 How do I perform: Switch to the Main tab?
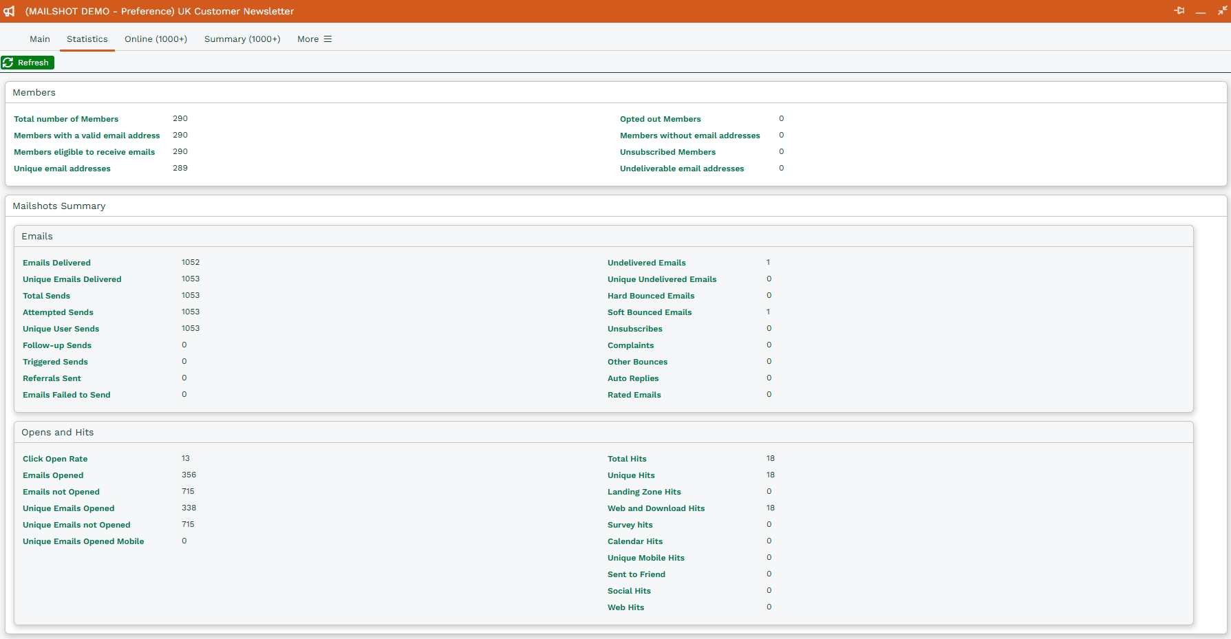coord(40,39)
